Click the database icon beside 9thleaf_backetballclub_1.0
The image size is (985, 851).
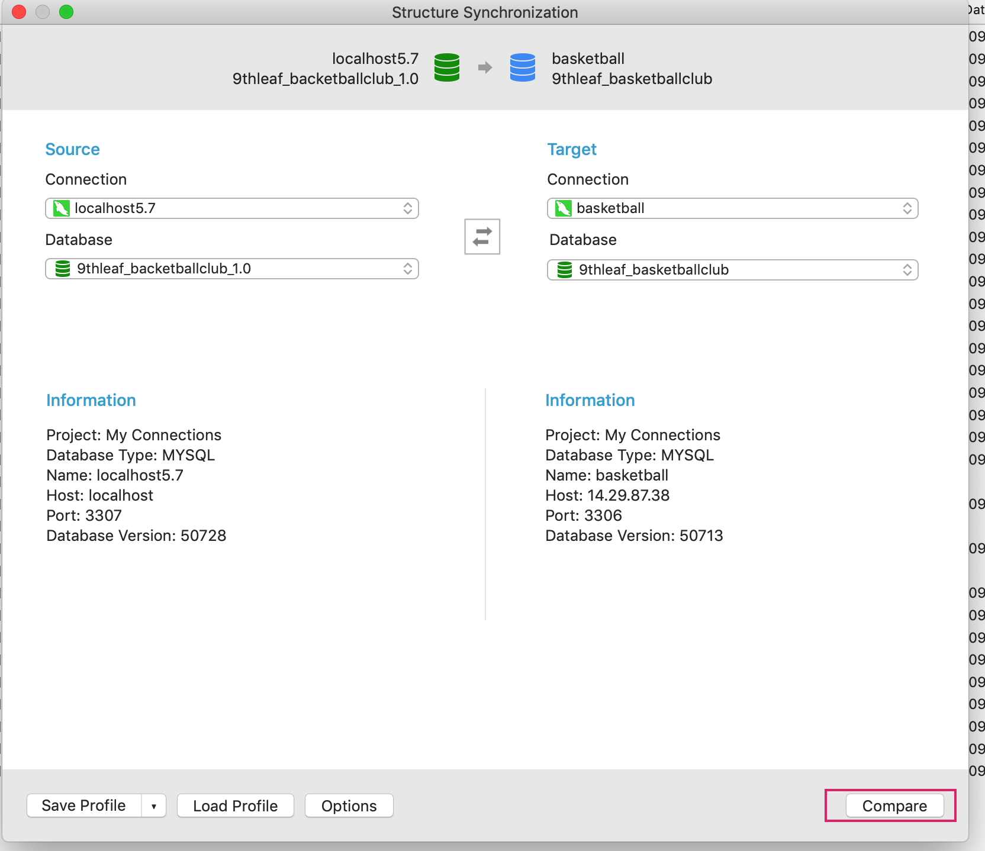tap(62, 269)
